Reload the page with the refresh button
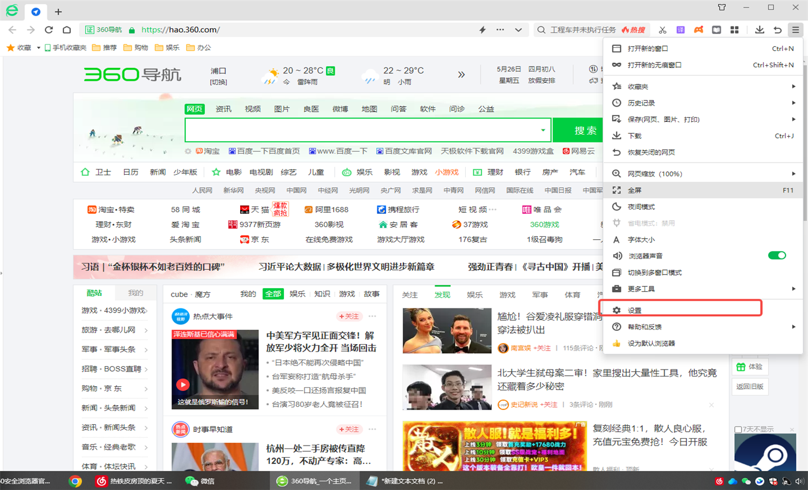Viewport: 808px width, 490px height. (49, 29)
